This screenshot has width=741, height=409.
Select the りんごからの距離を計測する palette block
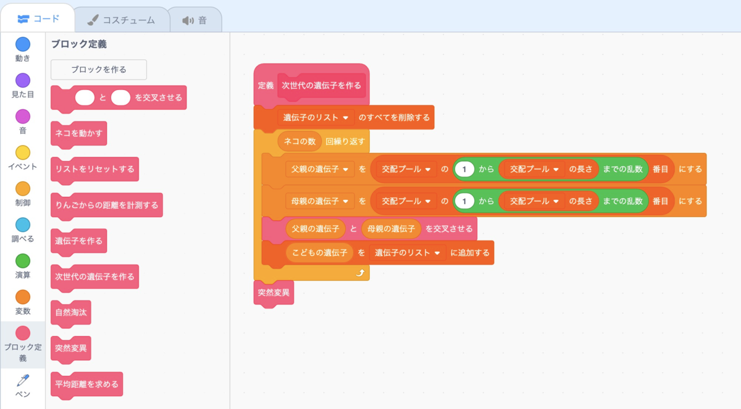107,205
